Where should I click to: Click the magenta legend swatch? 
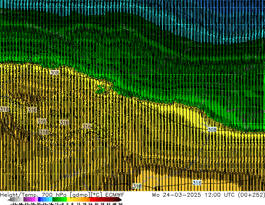(33, 200)
